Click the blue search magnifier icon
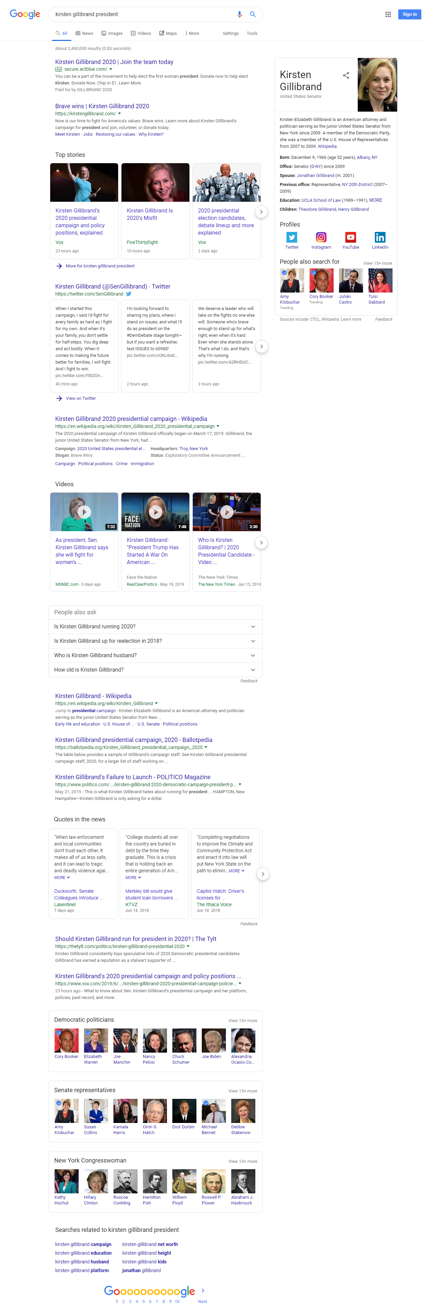The width and height of the screenshot is (425, 1314). click(x=252, y=14)
